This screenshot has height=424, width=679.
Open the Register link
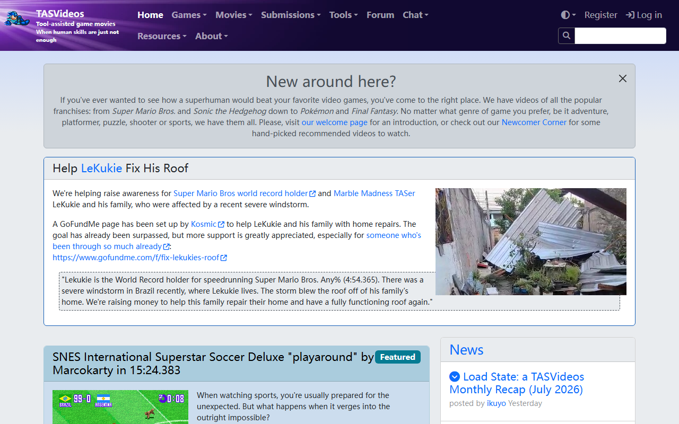[600, 15]
